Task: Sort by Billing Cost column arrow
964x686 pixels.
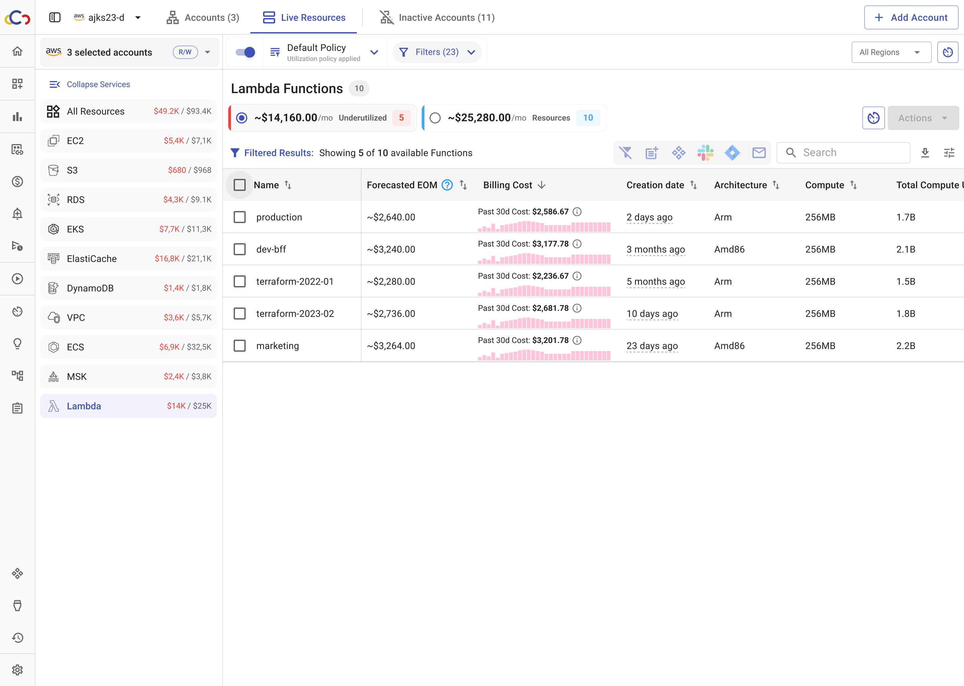Action: tap(542, 185)
